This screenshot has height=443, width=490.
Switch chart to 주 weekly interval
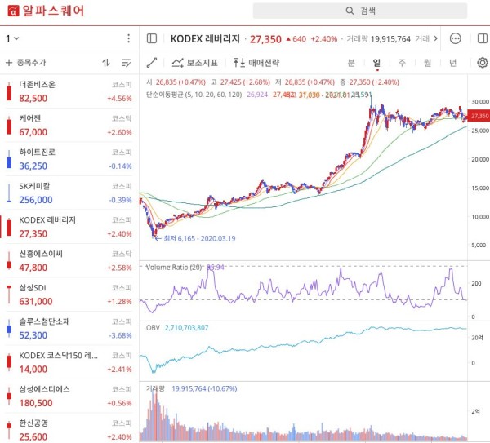[402, 63]
